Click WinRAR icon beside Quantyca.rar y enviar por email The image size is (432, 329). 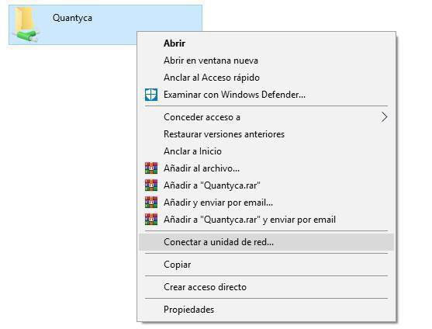(x=151, y=220)
